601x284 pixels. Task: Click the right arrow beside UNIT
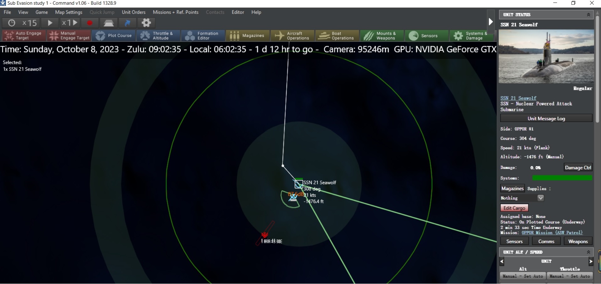point(591,261)
